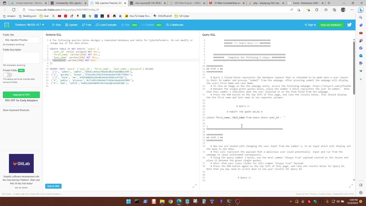Viewport: 366px width, 206px height.
Task: Expand the Query SQL panel fullscreen icon
Action: pyautogui.click(x=351, y=186)
